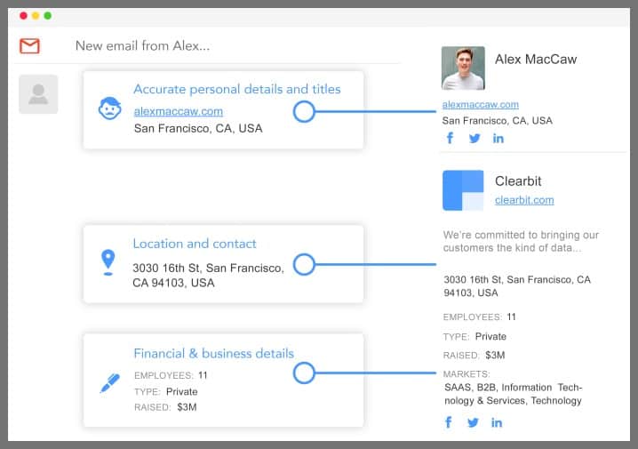Open Alex MacCaw's LinkedIn icon
The height and width of the screenshot is (449, 638).
click(498, 138)
